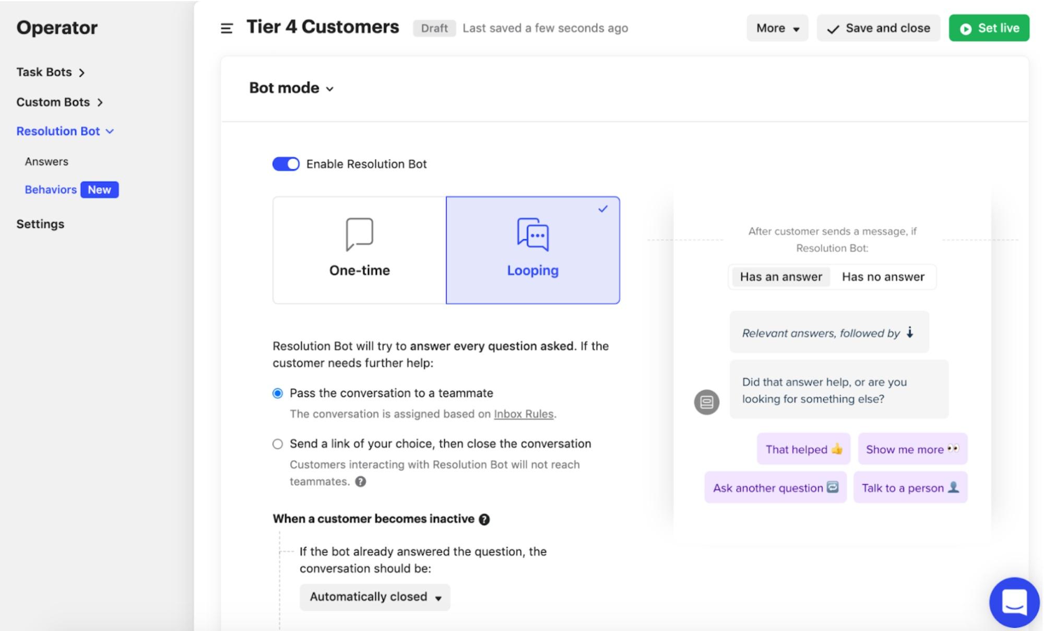
Task: Switch preview to 'Has no answer' tab
Action: 883,277
